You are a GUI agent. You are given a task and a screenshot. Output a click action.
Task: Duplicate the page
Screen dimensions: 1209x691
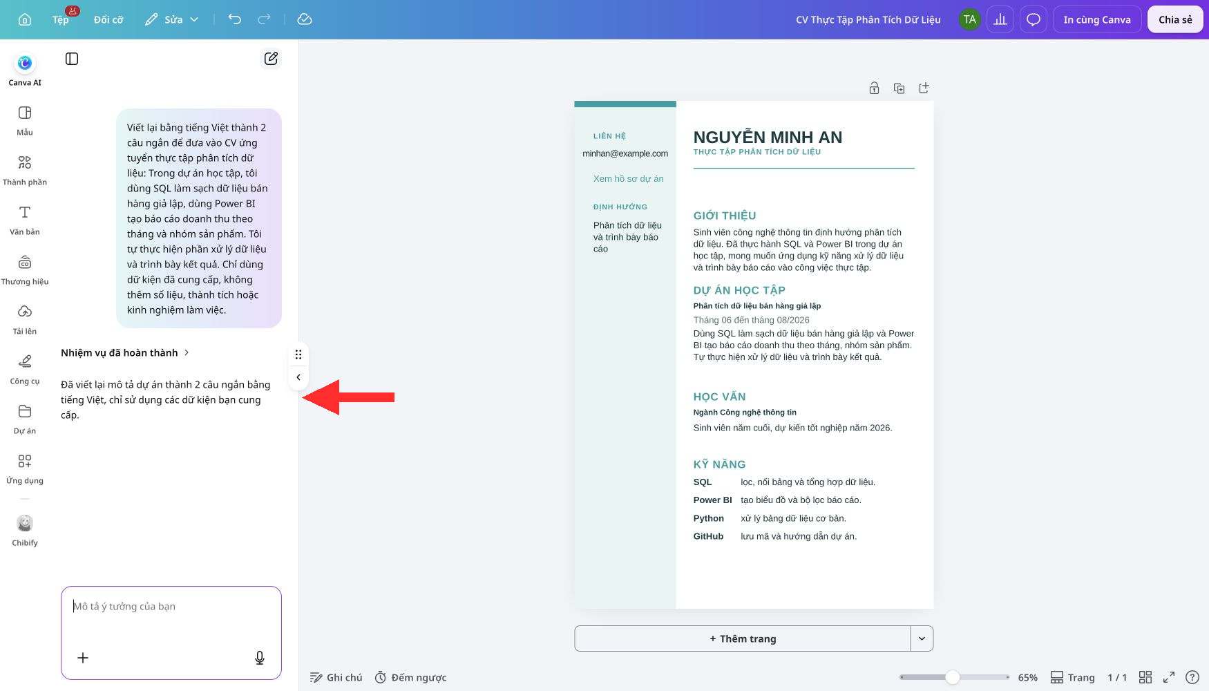click(x=899, y=88)
